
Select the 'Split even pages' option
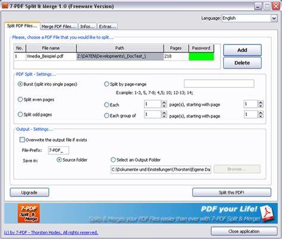tap(20, 99)
